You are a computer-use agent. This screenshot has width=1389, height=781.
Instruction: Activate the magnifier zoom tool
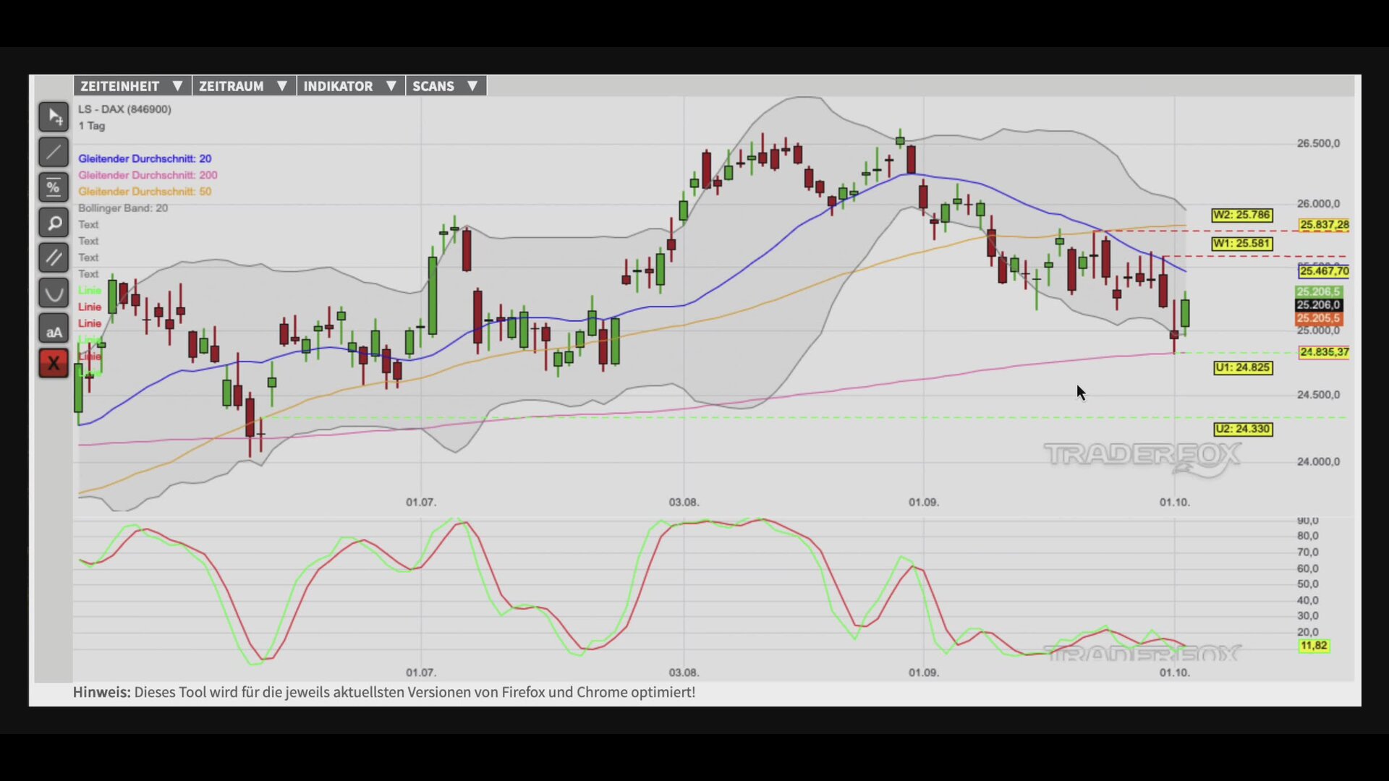[x=54, y=223]
